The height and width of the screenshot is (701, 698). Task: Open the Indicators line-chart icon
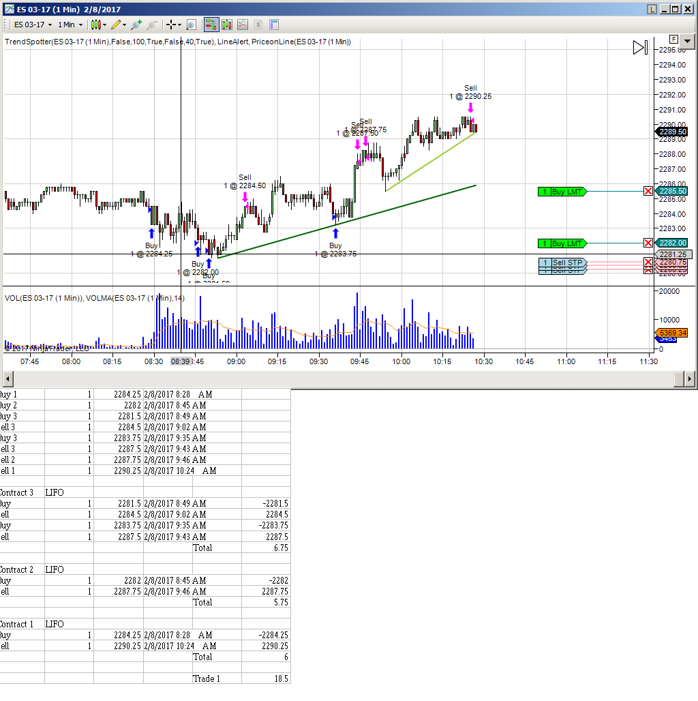click(x=243, y=25)
